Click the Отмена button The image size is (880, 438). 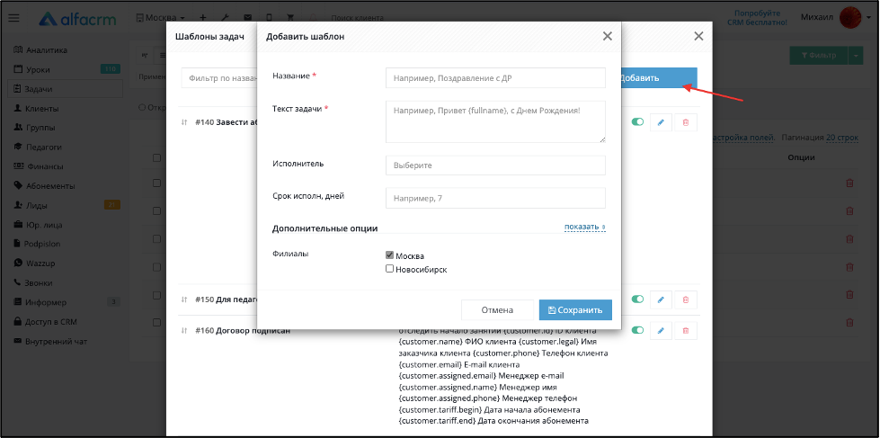[497, 310]
